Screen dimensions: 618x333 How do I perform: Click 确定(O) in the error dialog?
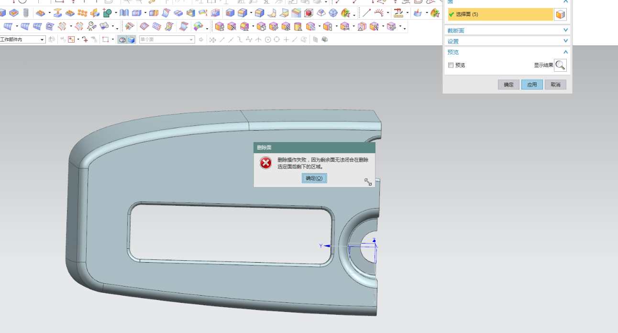(314, 178)
